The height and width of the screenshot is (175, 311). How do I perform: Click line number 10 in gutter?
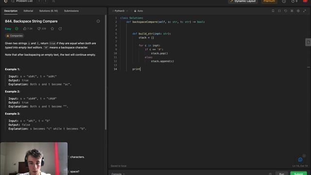(x=115, y=53)
